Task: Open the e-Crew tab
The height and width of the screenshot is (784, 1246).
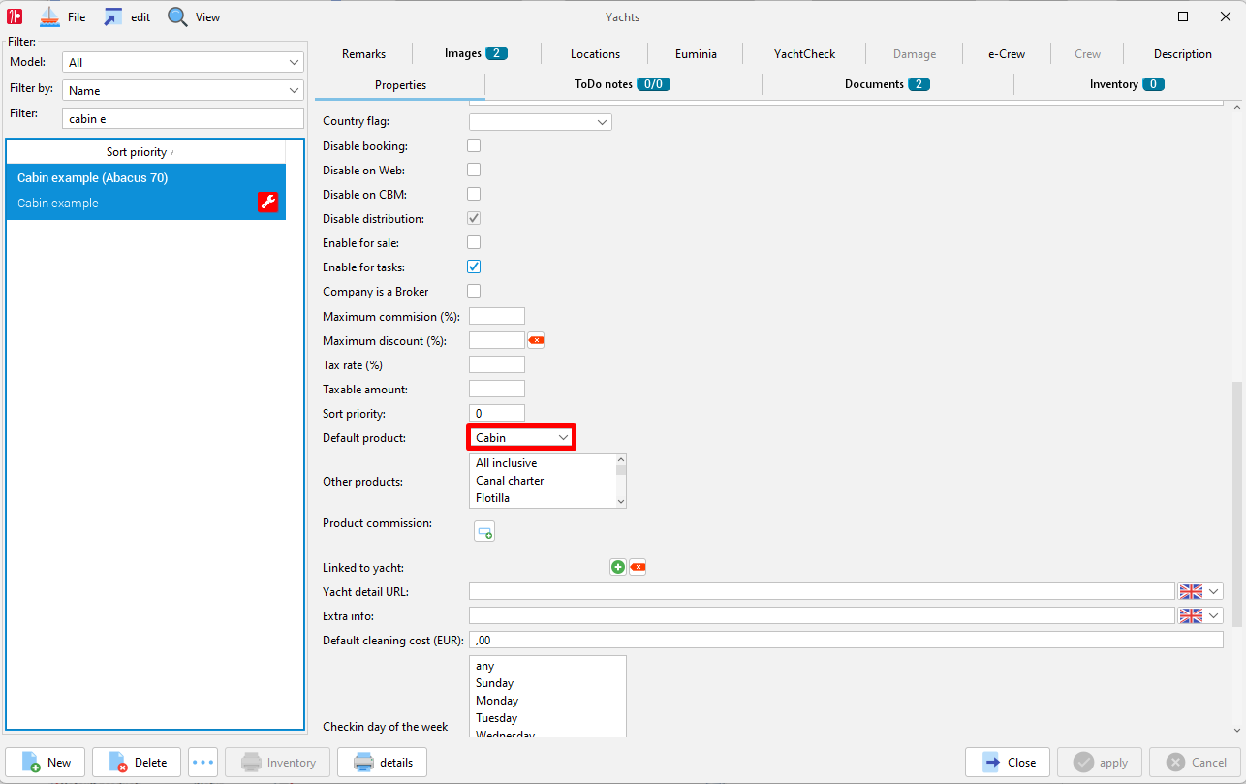Action: coord(1007,54)
